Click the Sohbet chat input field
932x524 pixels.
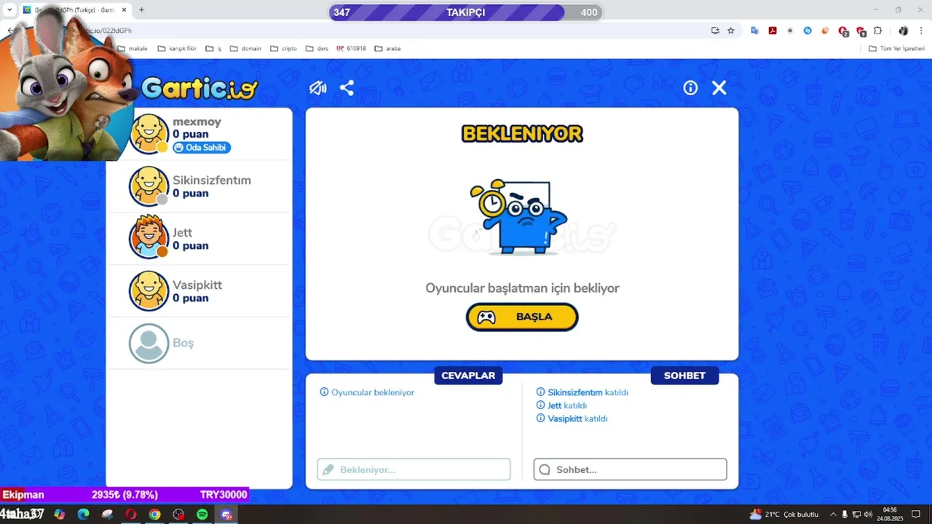[x=630, y=469]
